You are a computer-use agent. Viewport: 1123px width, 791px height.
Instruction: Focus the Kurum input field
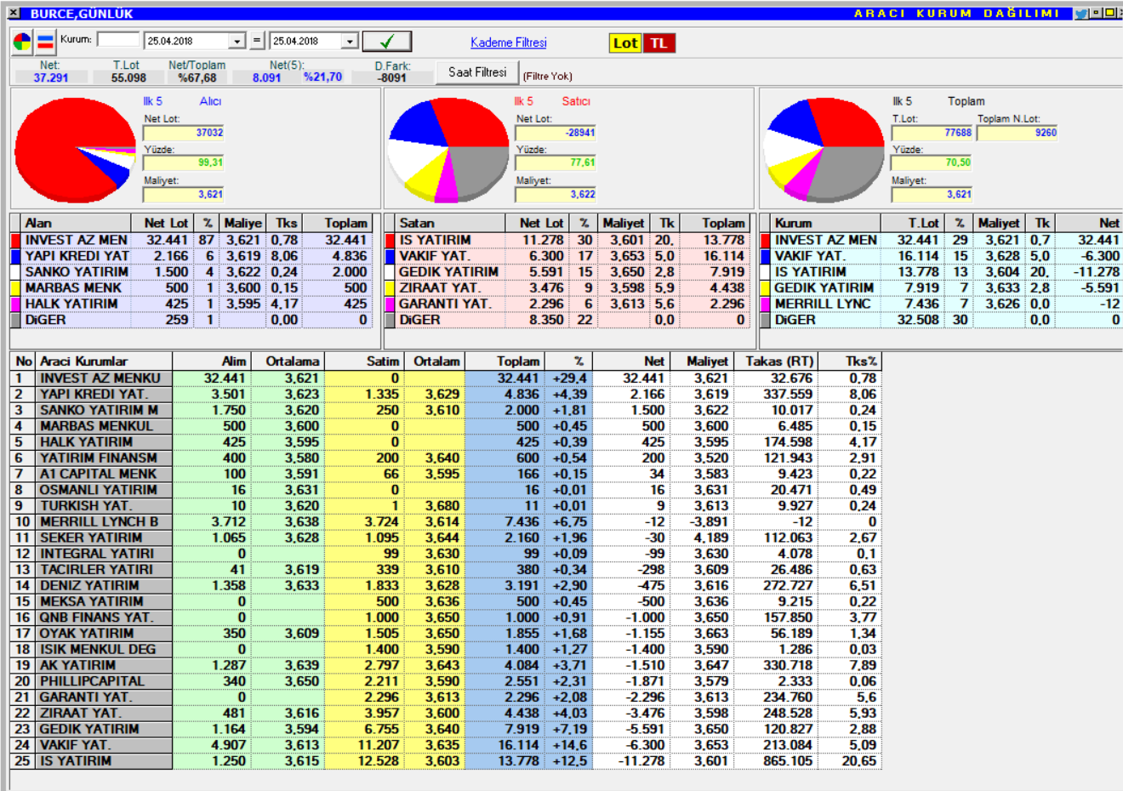pyautogui.click(x=118, y=39)
